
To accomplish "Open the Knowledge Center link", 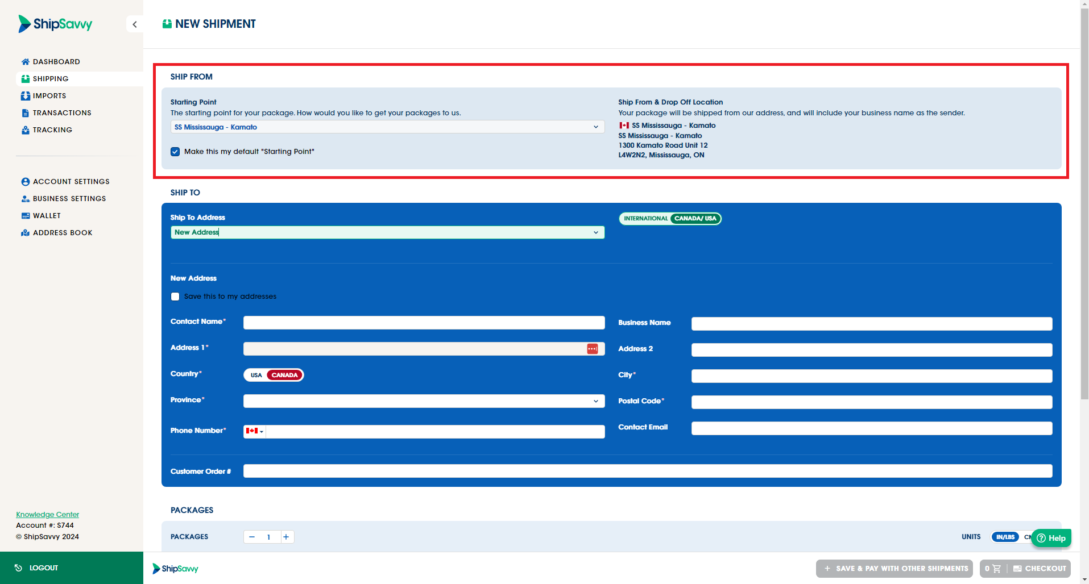I will click(47, 515).
